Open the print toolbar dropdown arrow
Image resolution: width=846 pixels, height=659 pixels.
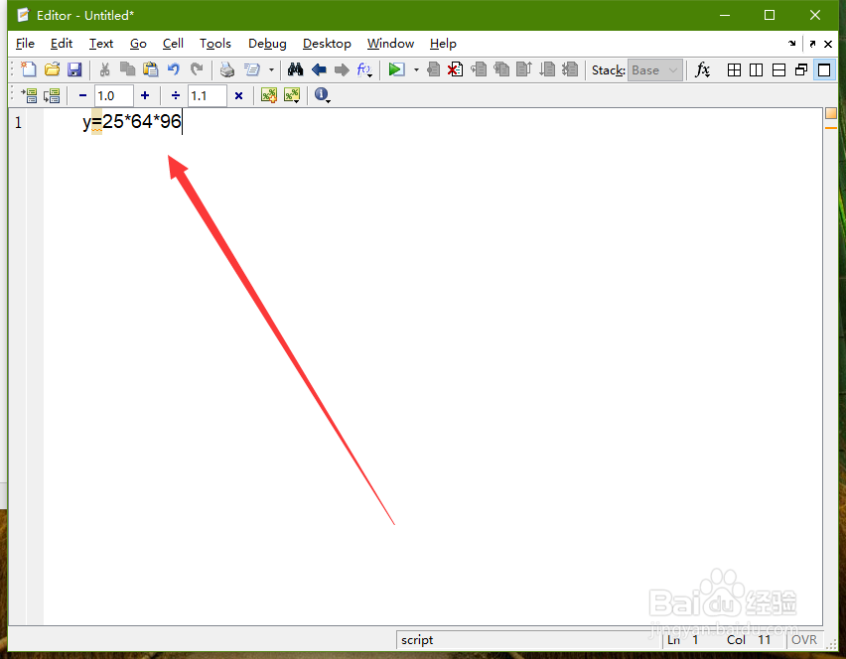point(271,70)
